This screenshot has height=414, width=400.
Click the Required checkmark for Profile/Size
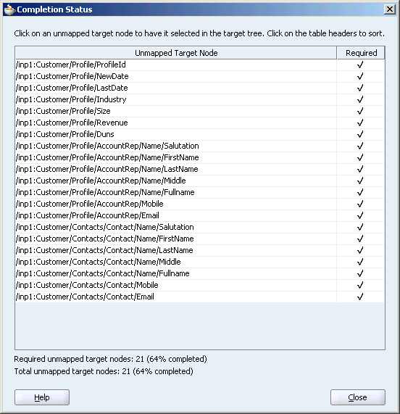[x=360, y=111]
